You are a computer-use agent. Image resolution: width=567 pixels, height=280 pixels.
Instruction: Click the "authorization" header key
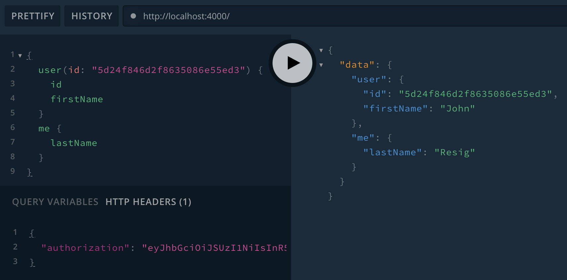click(x=85, y=248)
